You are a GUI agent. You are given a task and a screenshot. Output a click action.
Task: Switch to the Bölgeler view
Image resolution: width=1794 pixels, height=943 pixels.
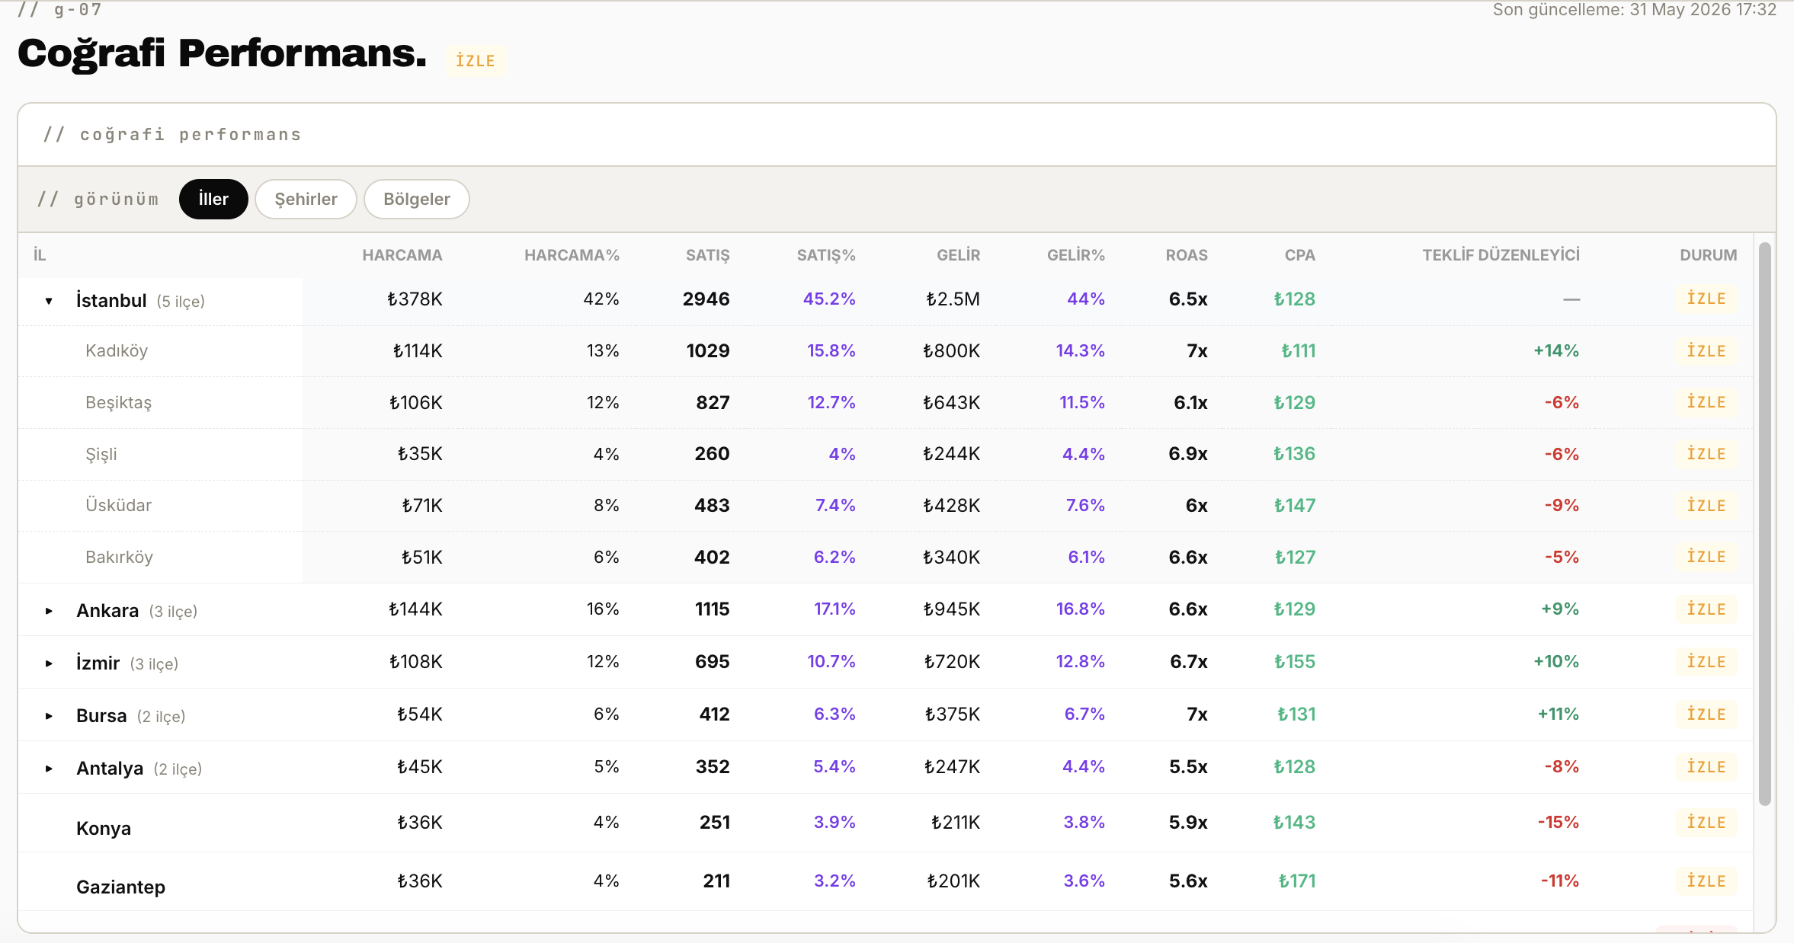click(x=417, y=199)
